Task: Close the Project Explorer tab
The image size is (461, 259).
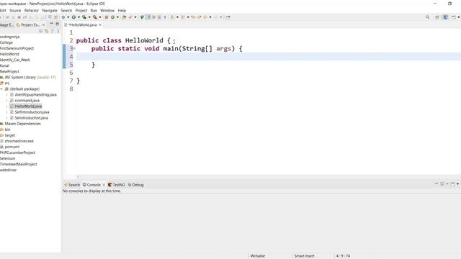Action: click(x=43, y=25)
